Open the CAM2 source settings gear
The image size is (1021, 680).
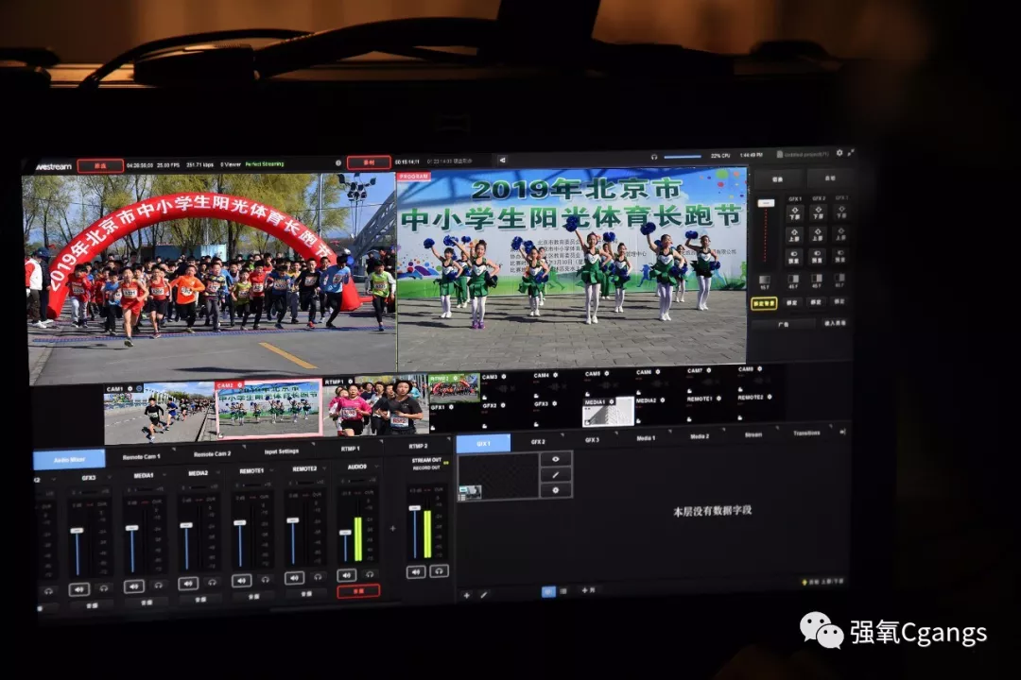click(240, 385)
